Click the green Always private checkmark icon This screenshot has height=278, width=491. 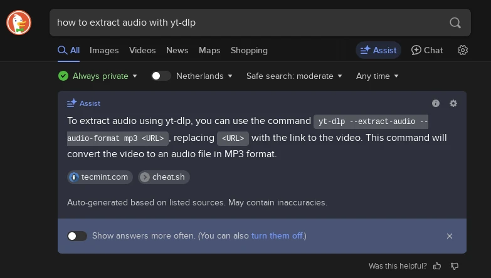pos(63,76)
